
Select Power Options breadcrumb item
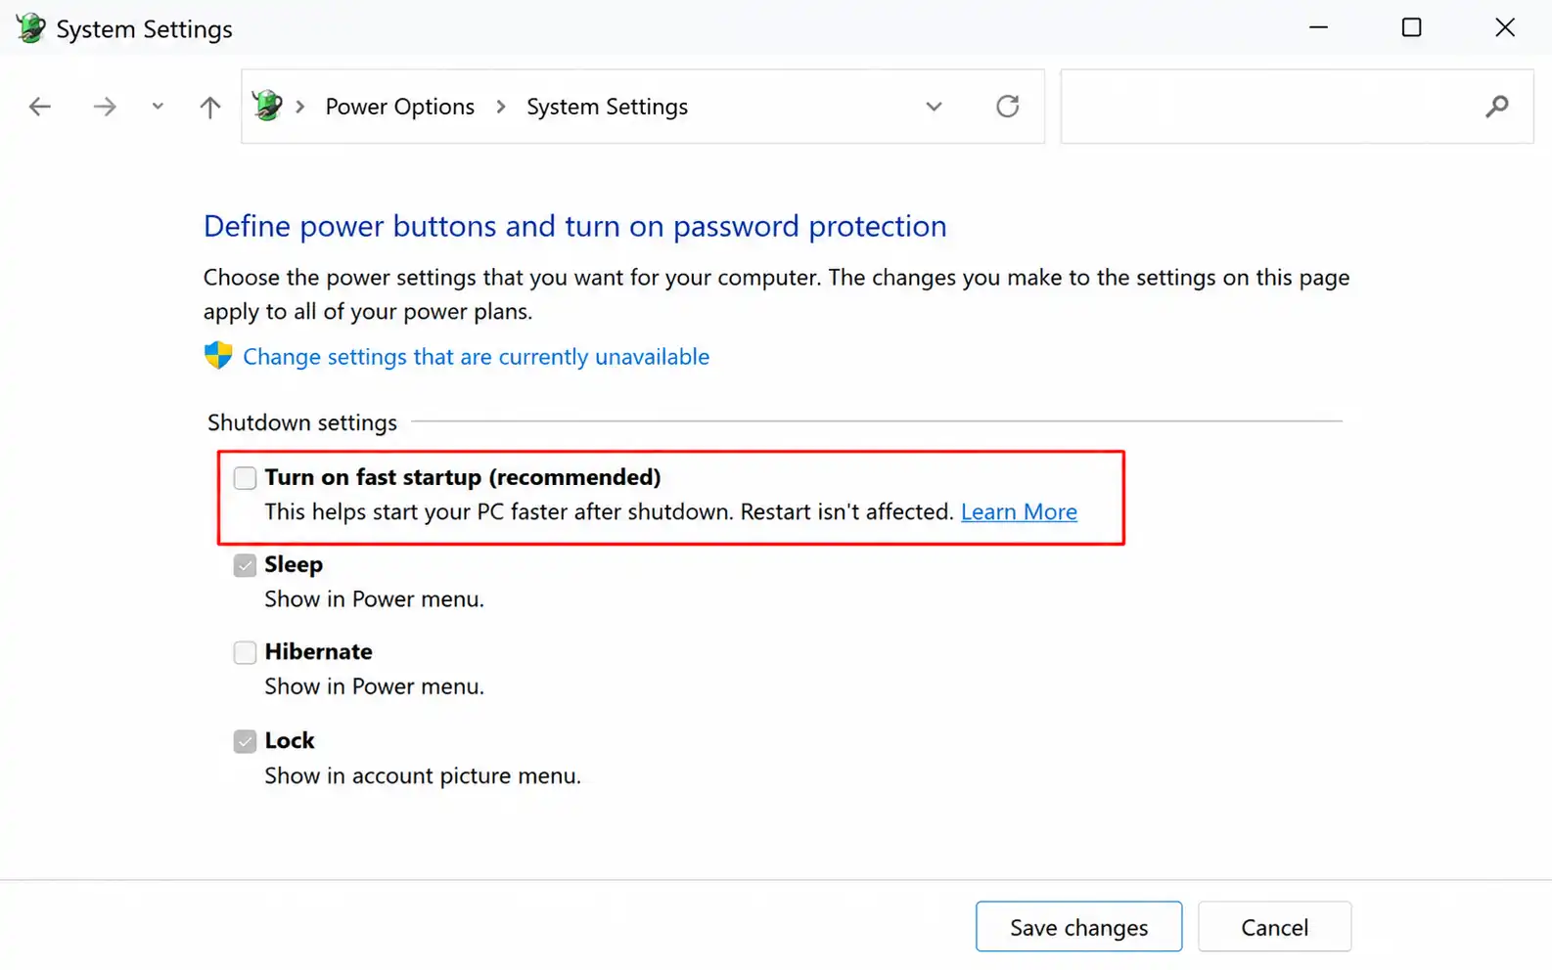pos(400,107)
